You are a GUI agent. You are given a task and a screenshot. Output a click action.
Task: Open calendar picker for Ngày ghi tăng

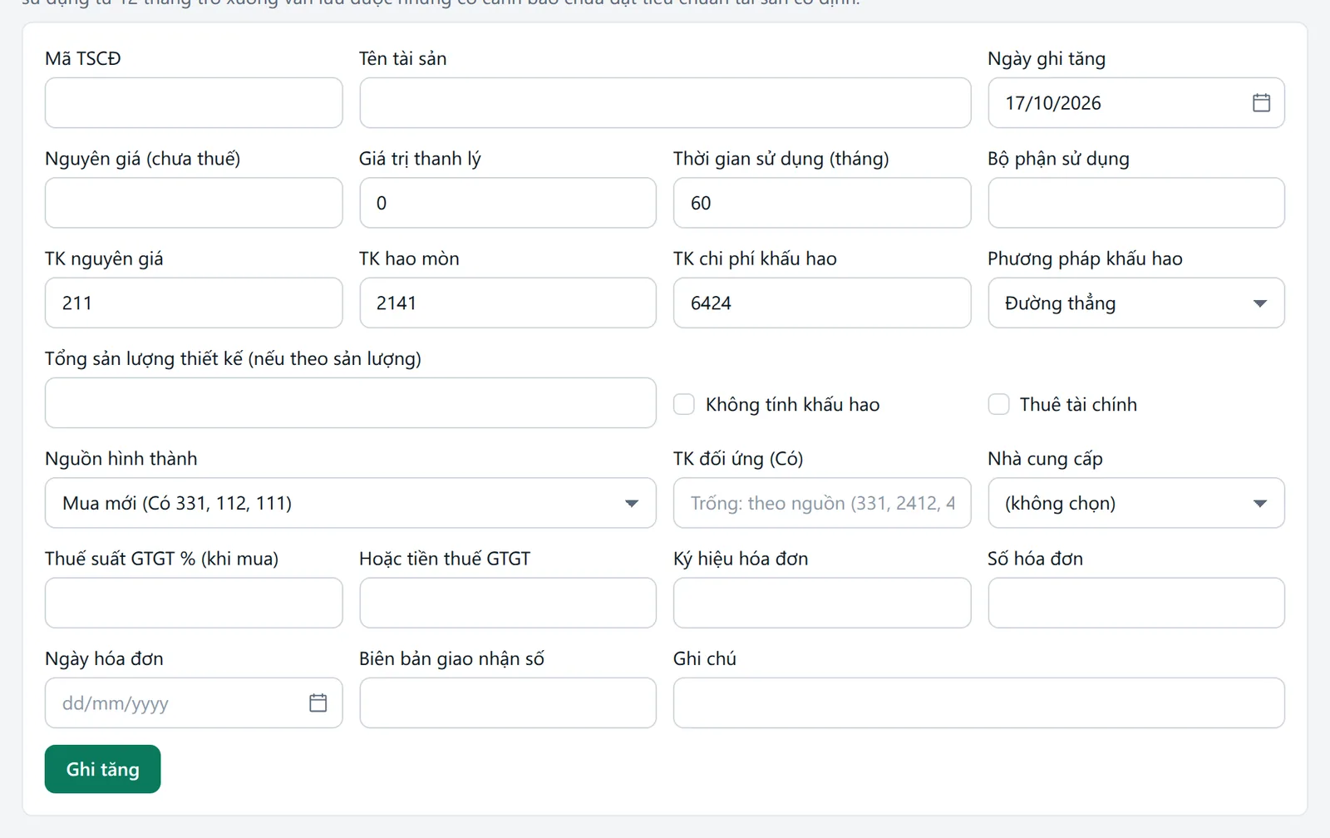[1261, 103]
